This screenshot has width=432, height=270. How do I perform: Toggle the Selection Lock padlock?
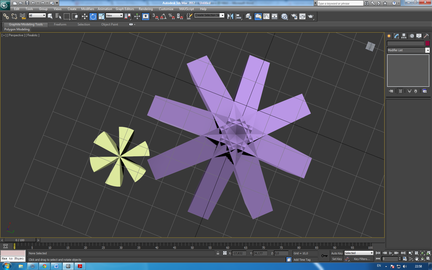tap(218, 253)
